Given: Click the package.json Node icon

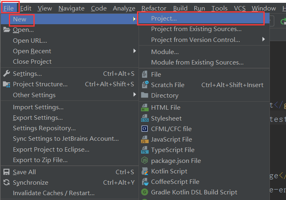Looking at the screenshot, I should click(x=145, y=160).
